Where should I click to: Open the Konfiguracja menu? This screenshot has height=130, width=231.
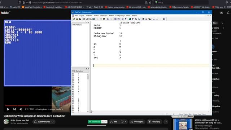(120, 16)
